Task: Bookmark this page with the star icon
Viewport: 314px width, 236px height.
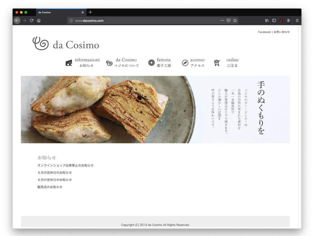Action: point(235,20)
